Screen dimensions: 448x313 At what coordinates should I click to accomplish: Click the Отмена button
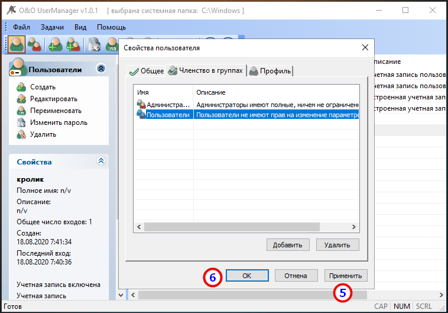tap(296, 276)
